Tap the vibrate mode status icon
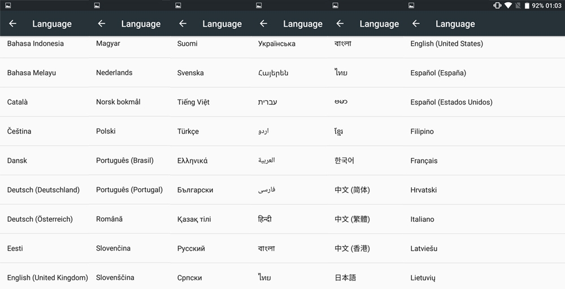Screen dimensions: 565x289 pos(497,6)
